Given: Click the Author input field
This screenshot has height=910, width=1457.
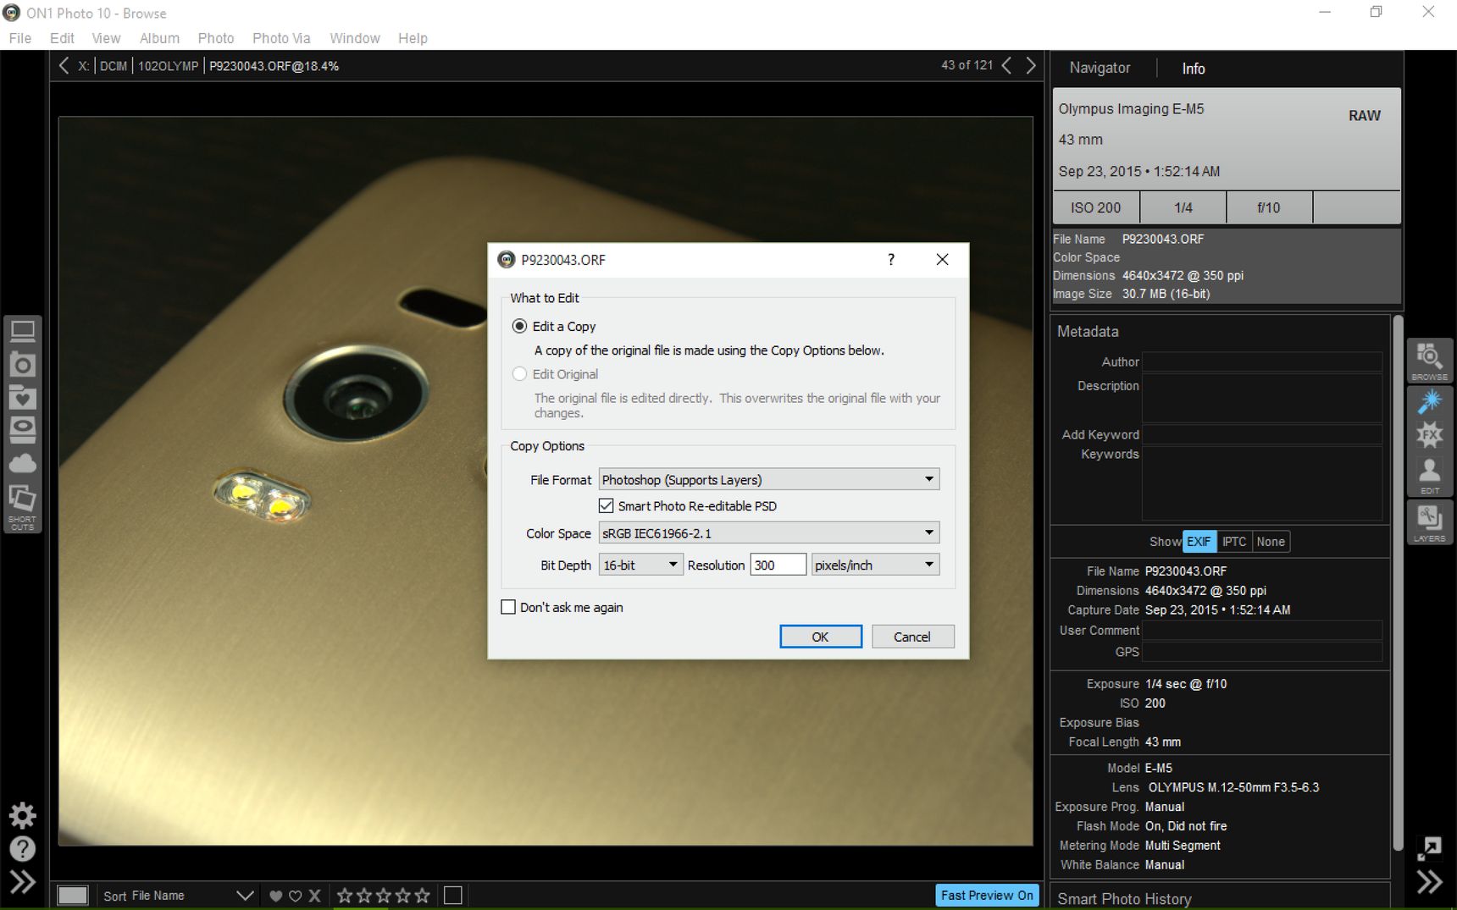Looking at the screenshot, I should pyautogui.click(x=1262, y=362).
